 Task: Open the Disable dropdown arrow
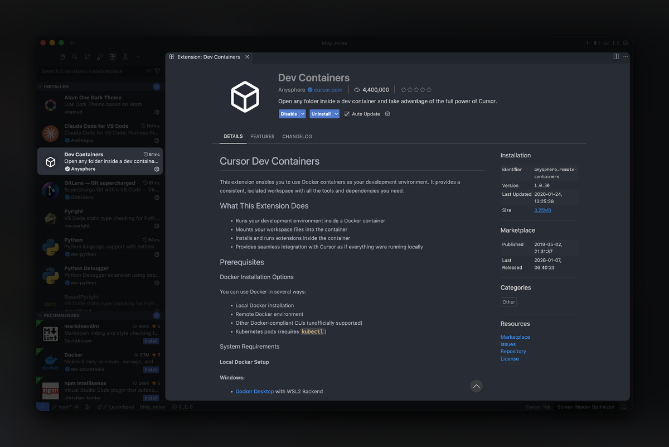tap(303, 114)
